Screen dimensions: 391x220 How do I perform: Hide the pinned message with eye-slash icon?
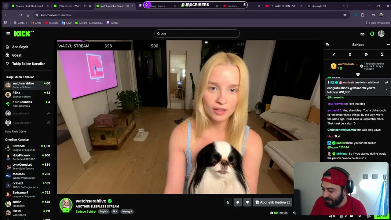(x=387, y=82)
